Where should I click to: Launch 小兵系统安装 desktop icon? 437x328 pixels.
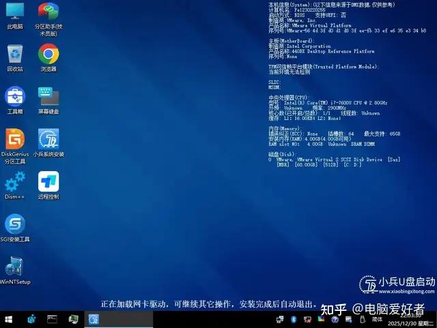[48, 143]
